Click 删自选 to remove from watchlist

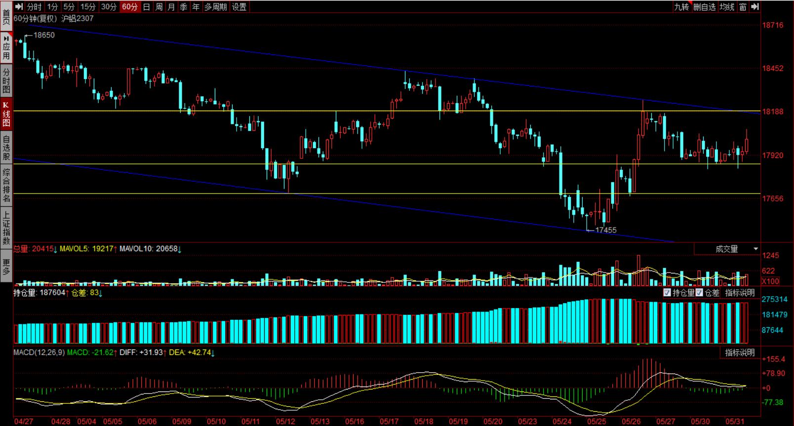704,7
